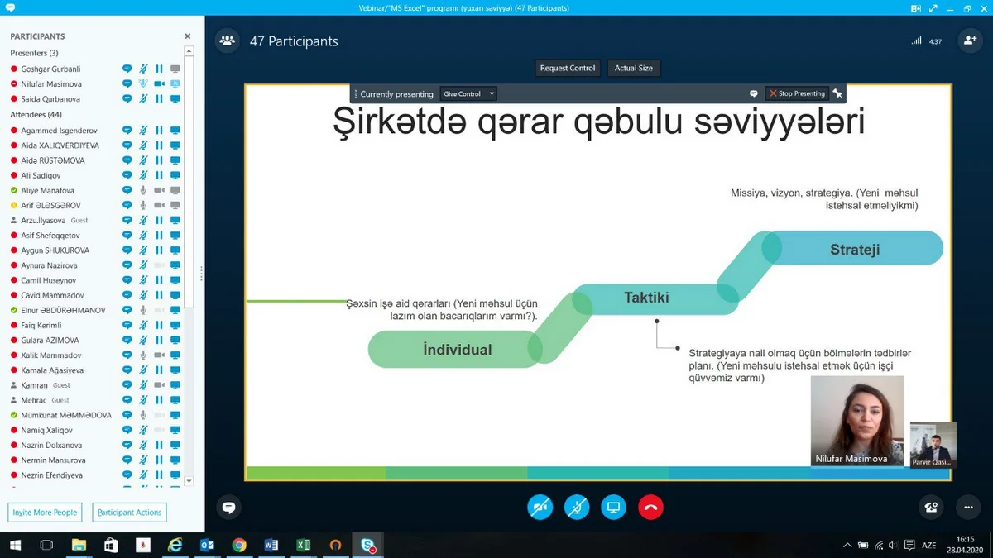Click the Attendees (44) group header

[x=36, y=115]
